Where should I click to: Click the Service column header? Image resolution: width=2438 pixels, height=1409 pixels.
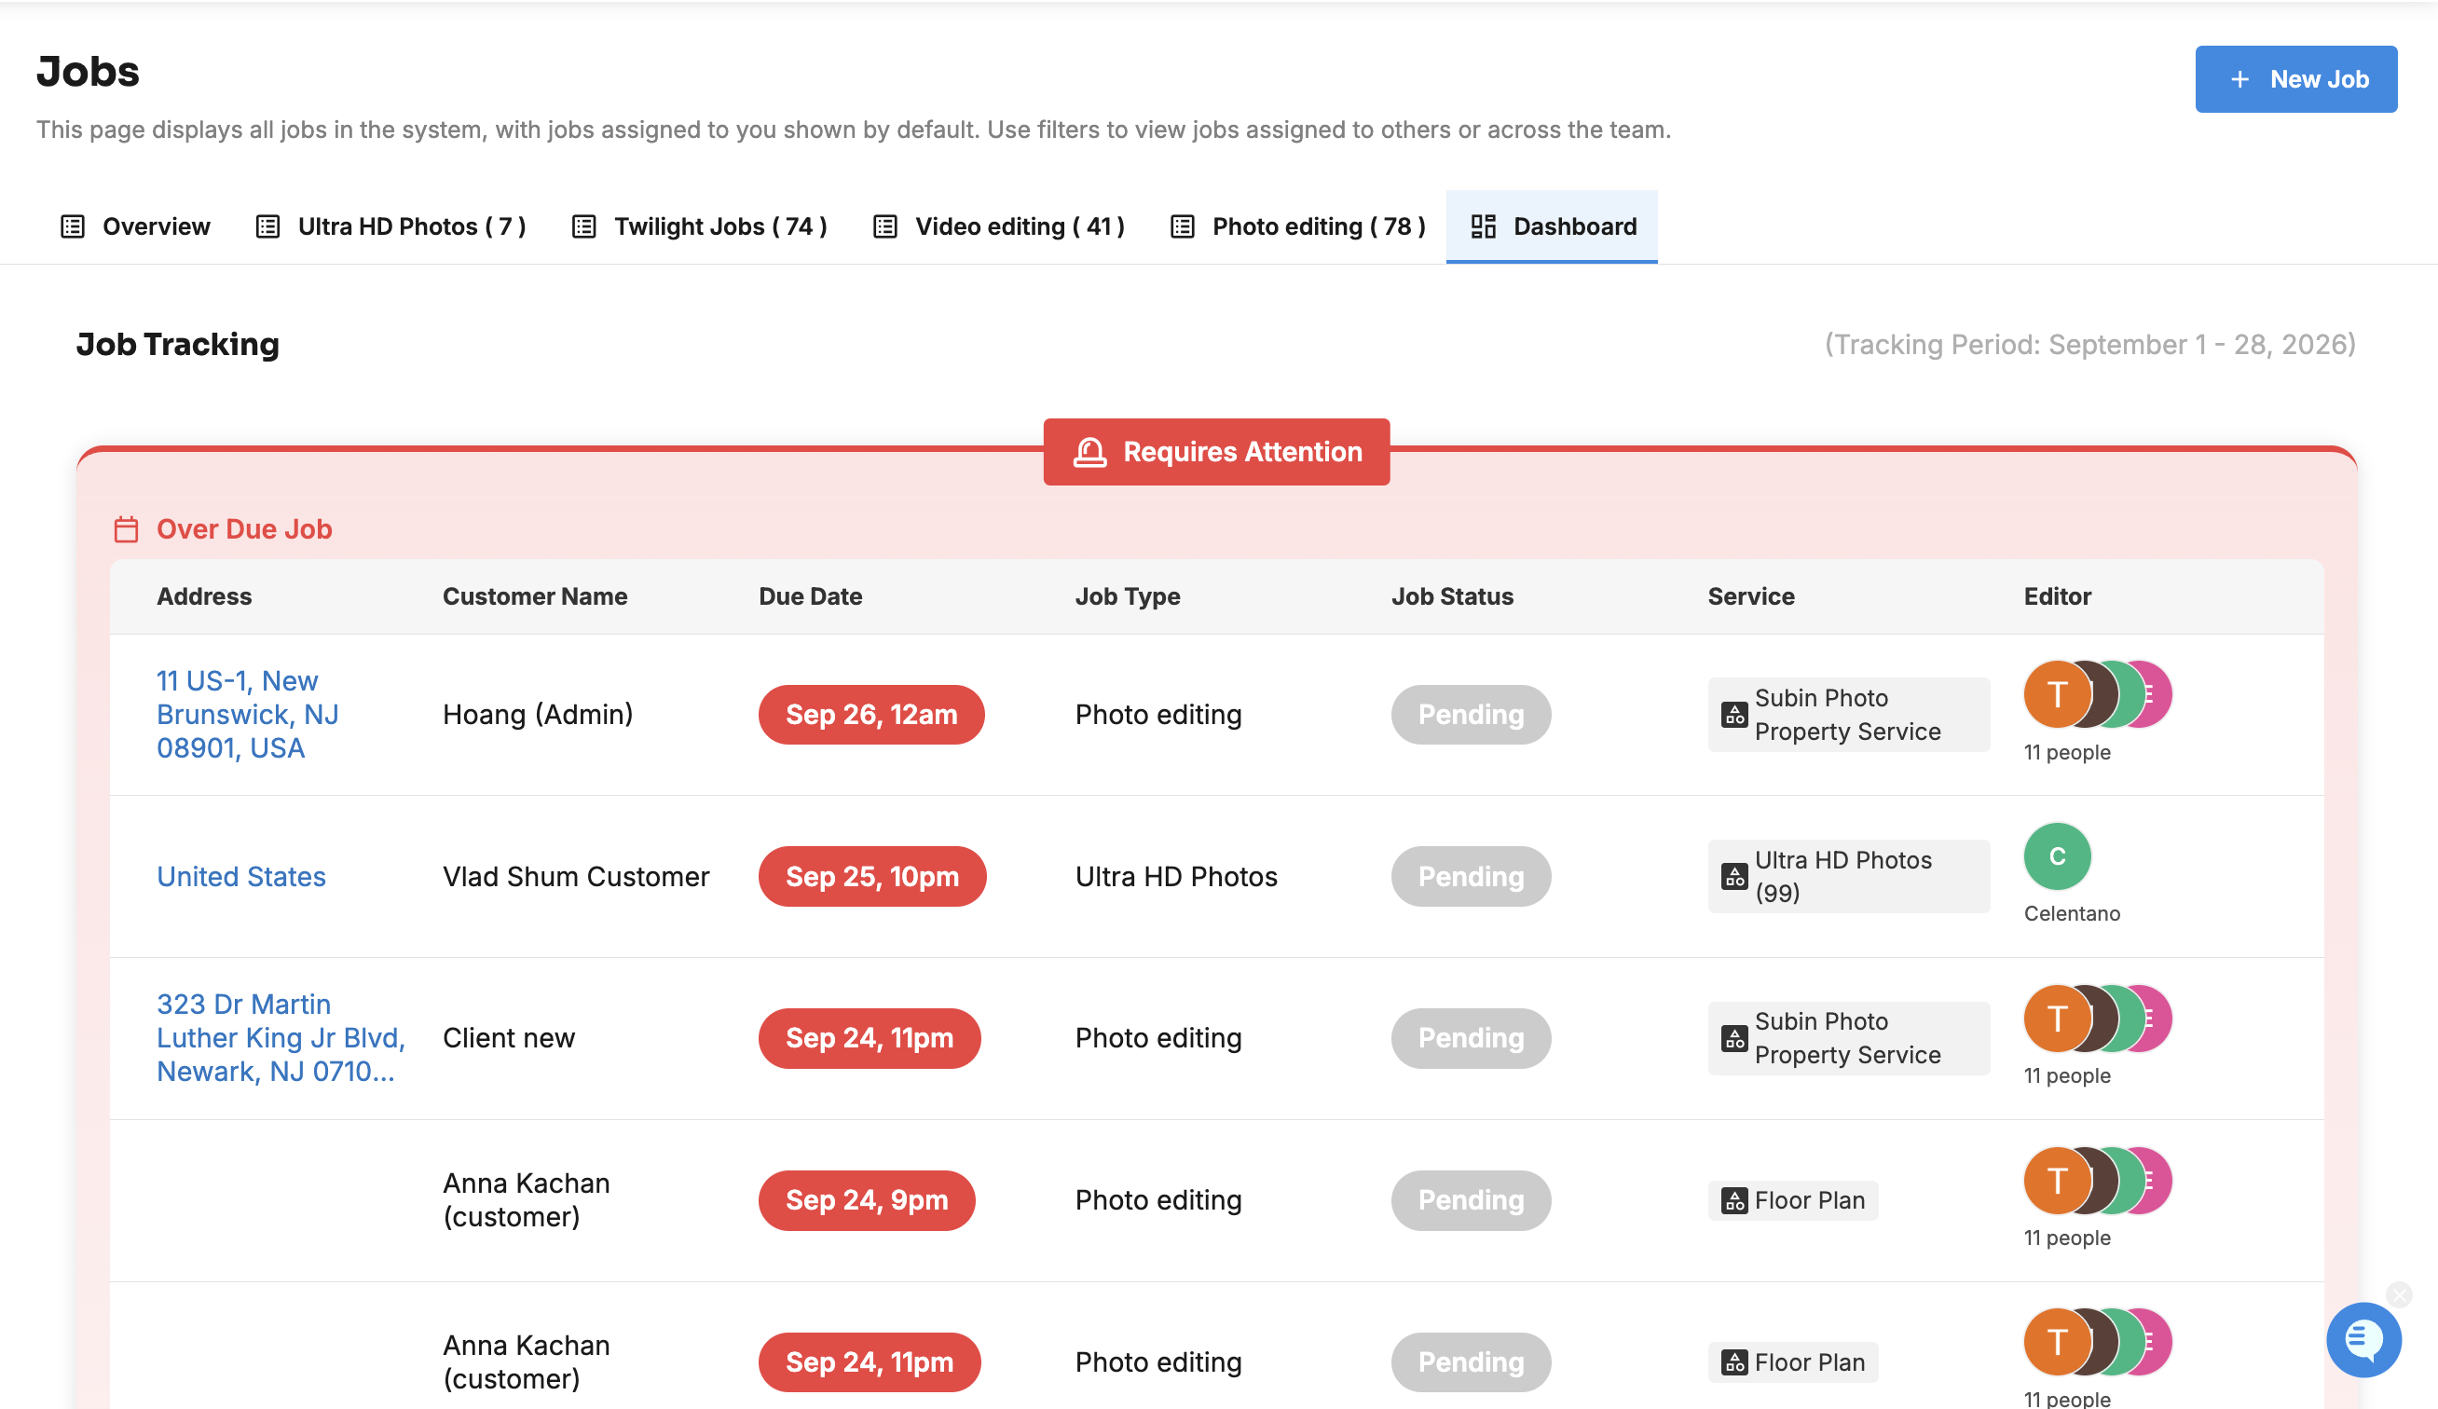point(1750,596)
